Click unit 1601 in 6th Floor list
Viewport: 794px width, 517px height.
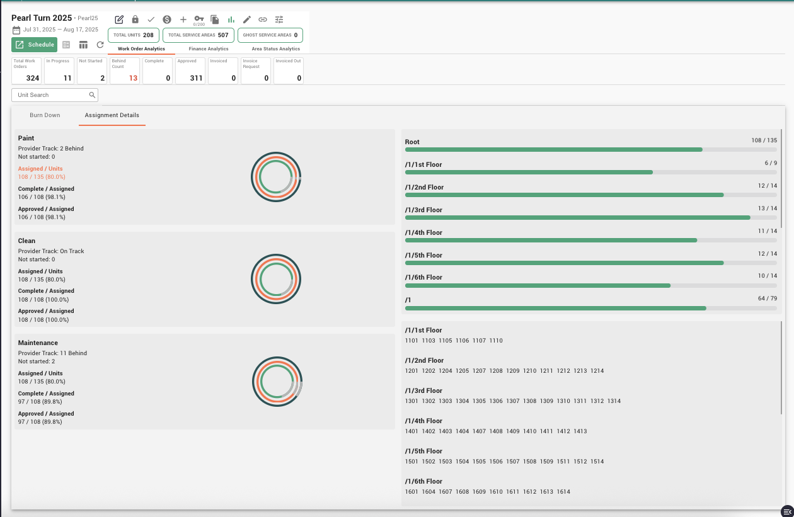pos(411,492)
